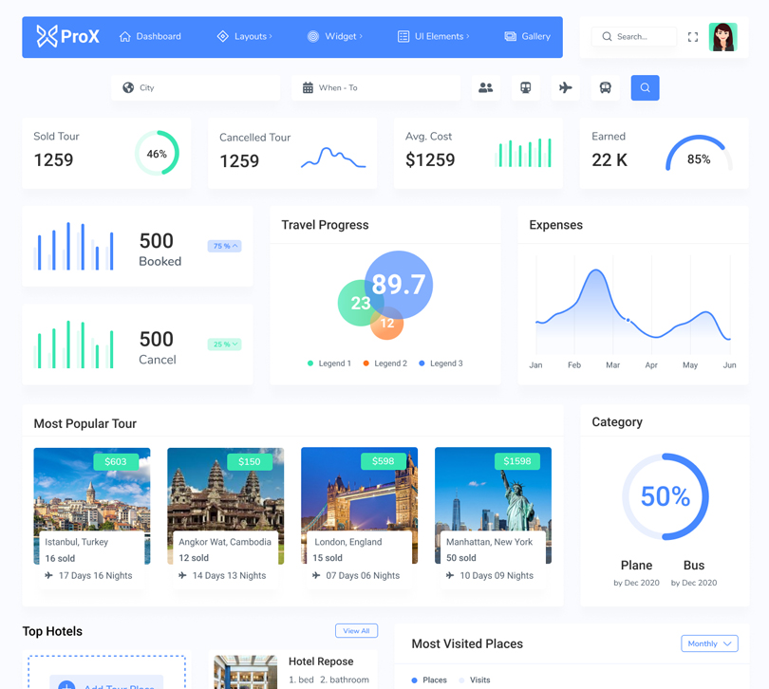Open the Monthly dropdown
Screen dimensions: 769x689
click(x=709, y=643)
